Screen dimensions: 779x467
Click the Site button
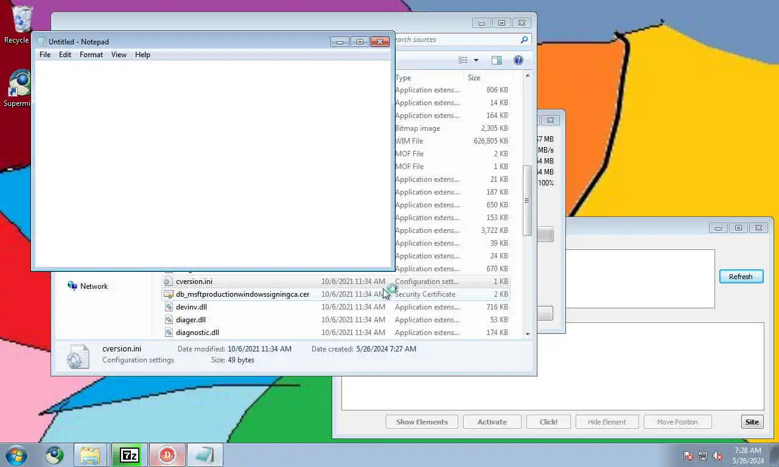click(752, 422)
